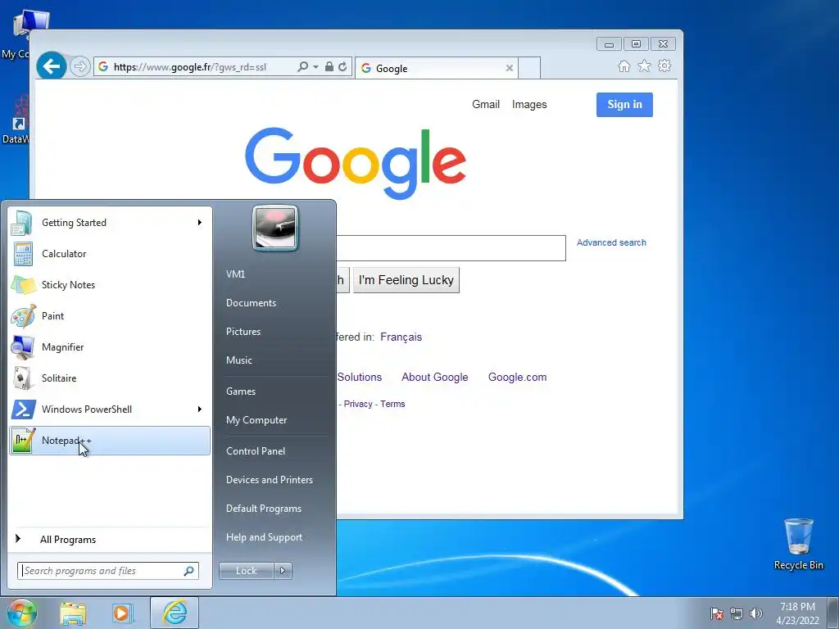
Task: Click the Action Center flag tray icon
Action: (x=717, y=613)
